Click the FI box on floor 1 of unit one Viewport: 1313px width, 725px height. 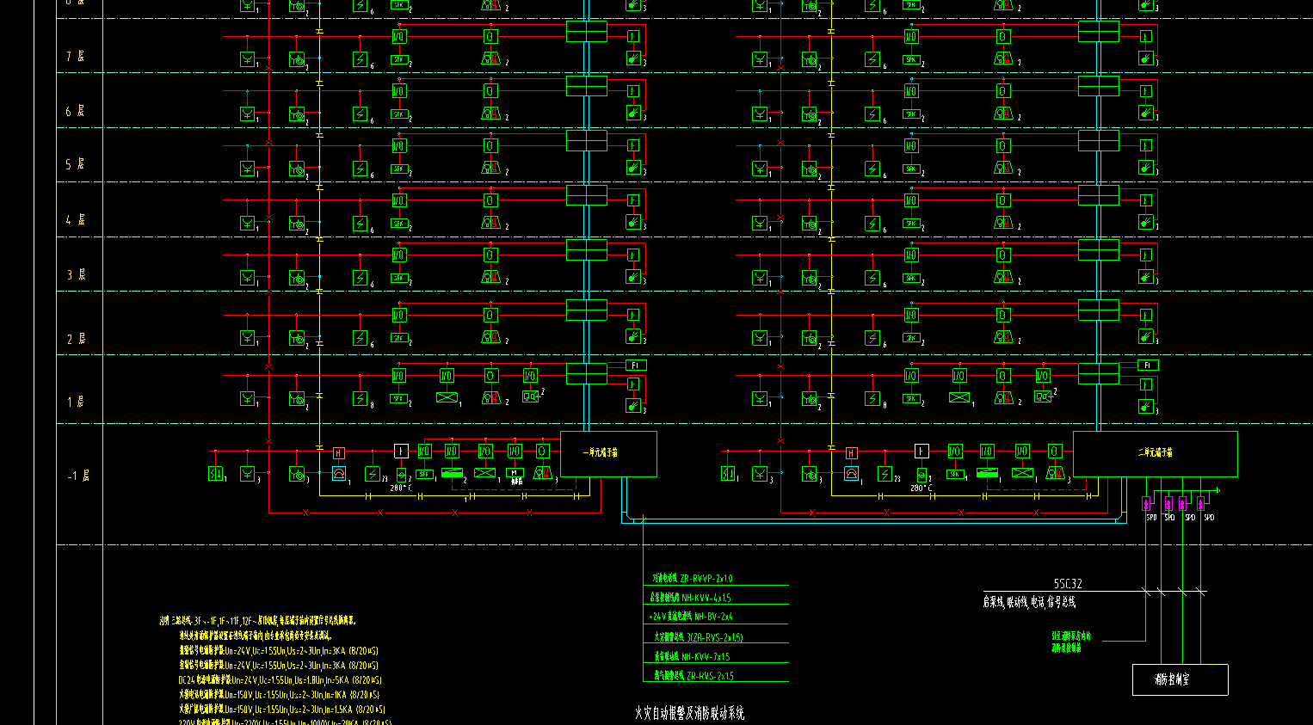[635, 366]
